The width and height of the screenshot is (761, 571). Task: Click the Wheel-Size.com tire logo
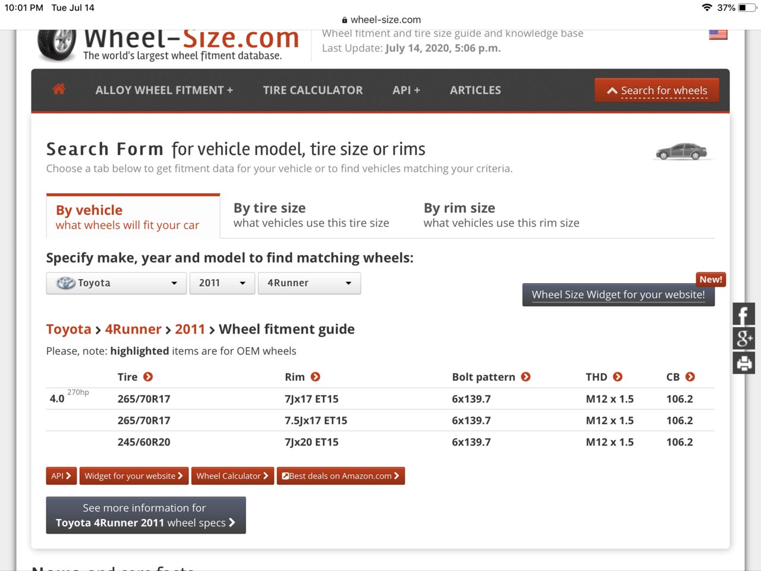[x=57, y=45]
